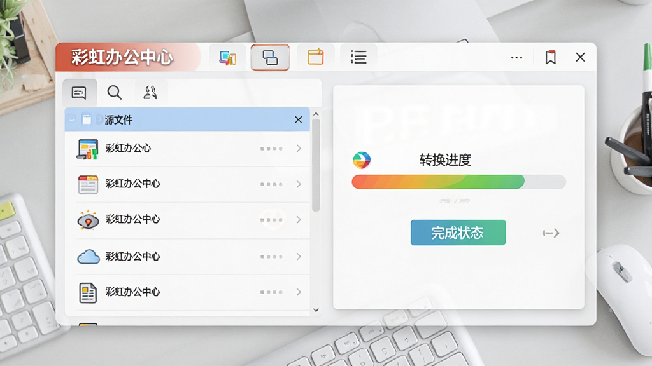This screenshot has height=366, width=652.
Task: Click the 完成状态 button
Action: coord(458,233)
